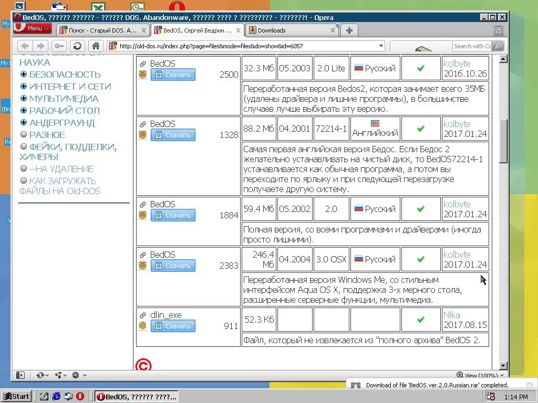Close the BedOS, Сергей Бедрин tab
Screen dimensions: 538x403
click(238, 30)
